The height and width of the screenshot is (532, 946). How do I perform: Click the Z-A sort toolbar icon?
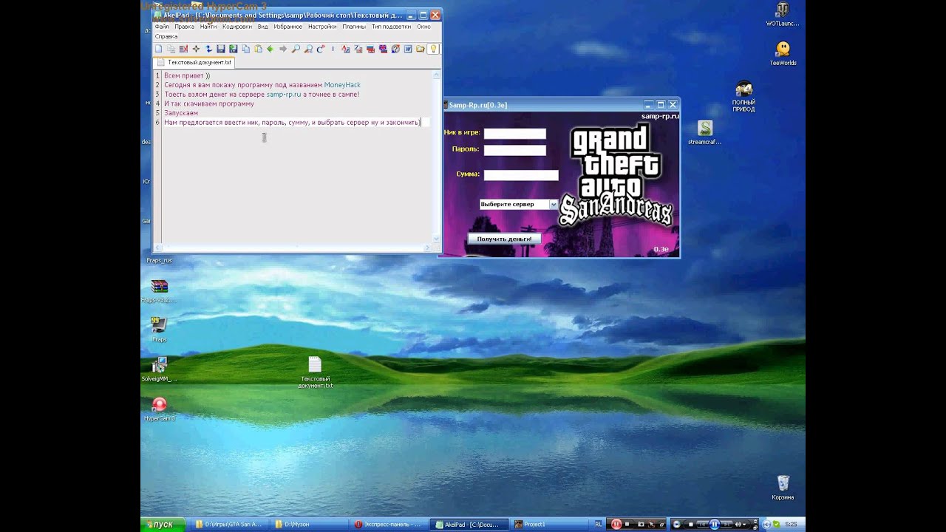pyautogui.click(x=358, y=49)
